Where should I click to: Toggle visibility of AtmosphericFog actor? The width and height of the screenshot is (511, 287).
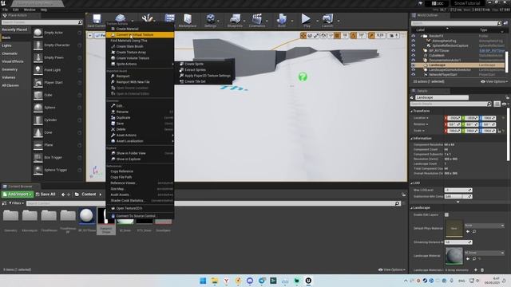coord(414,41)
